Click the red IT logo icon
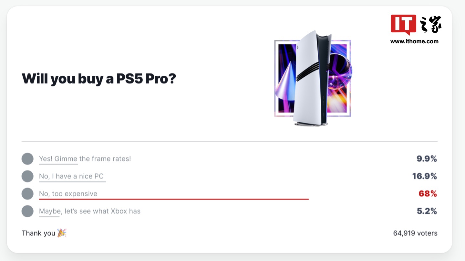 tap(403, 24)
